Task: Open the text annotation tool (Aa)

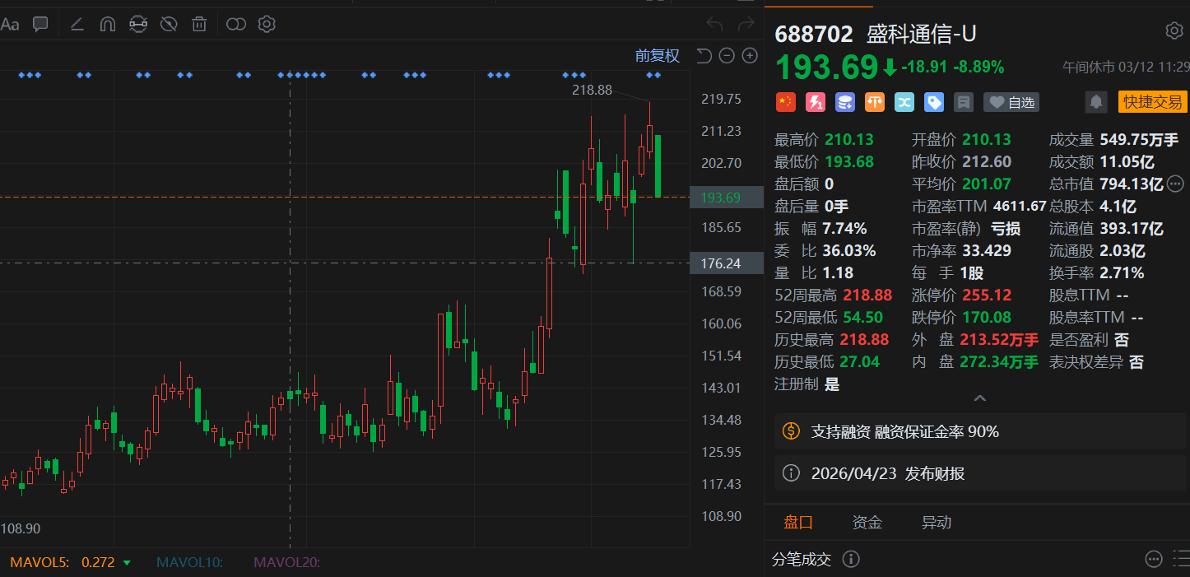Action: [x=10, y=24]
